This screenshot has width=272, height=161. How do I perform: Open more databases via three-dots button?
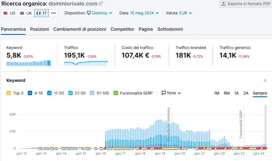[x=53, y=13]
